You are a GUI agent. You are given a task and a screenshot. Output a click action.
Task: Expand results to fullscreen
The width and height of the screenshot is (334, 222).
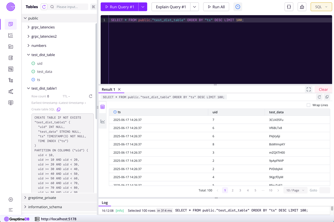[309, 89]
